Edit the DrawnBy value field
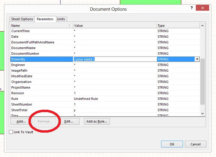This screenshot has height=157, width=216. (x=115, y=59)
